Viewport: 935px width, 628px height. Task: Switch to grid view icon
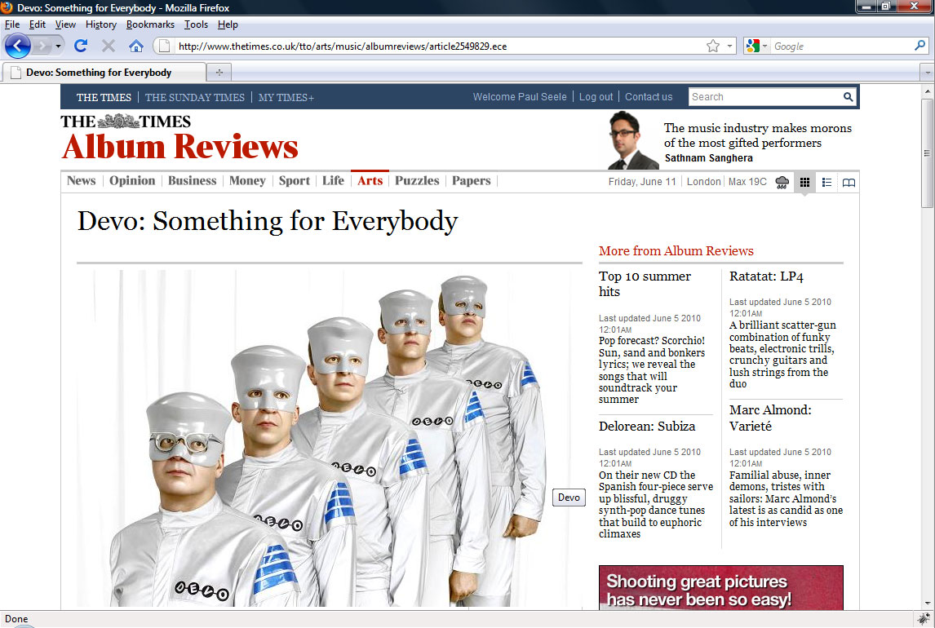tap(804, 183)
